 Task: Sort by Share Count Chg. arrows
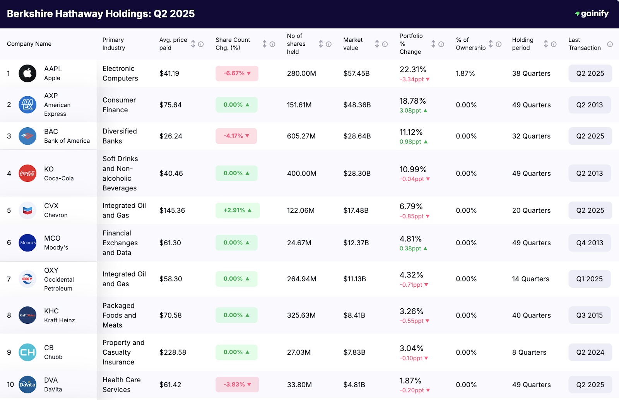point(265,44)
